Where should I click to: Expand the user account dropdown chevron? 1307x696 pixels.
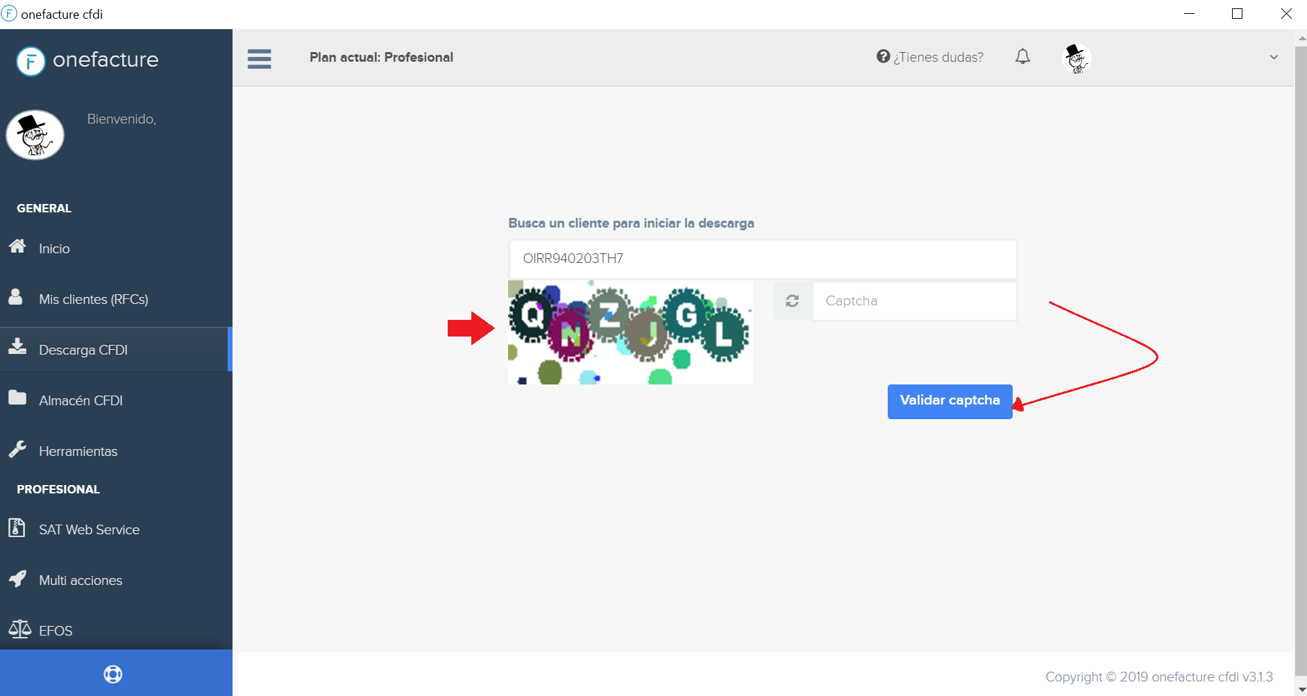(x=1274, y=57)
